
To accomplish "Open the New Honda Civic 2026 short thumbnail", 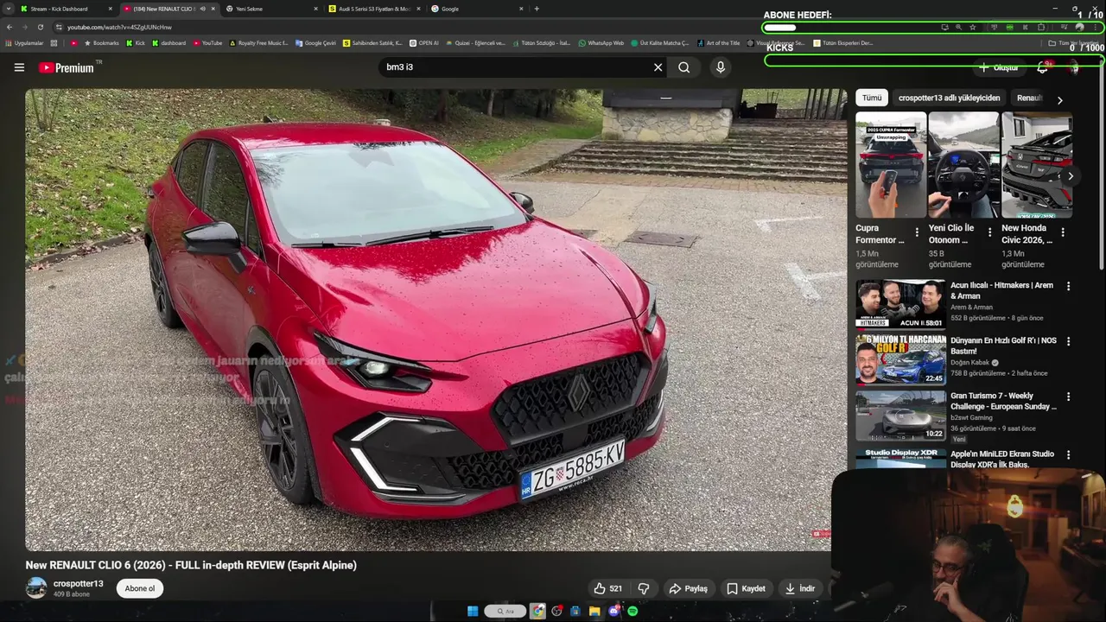I will coord(1036,165).
